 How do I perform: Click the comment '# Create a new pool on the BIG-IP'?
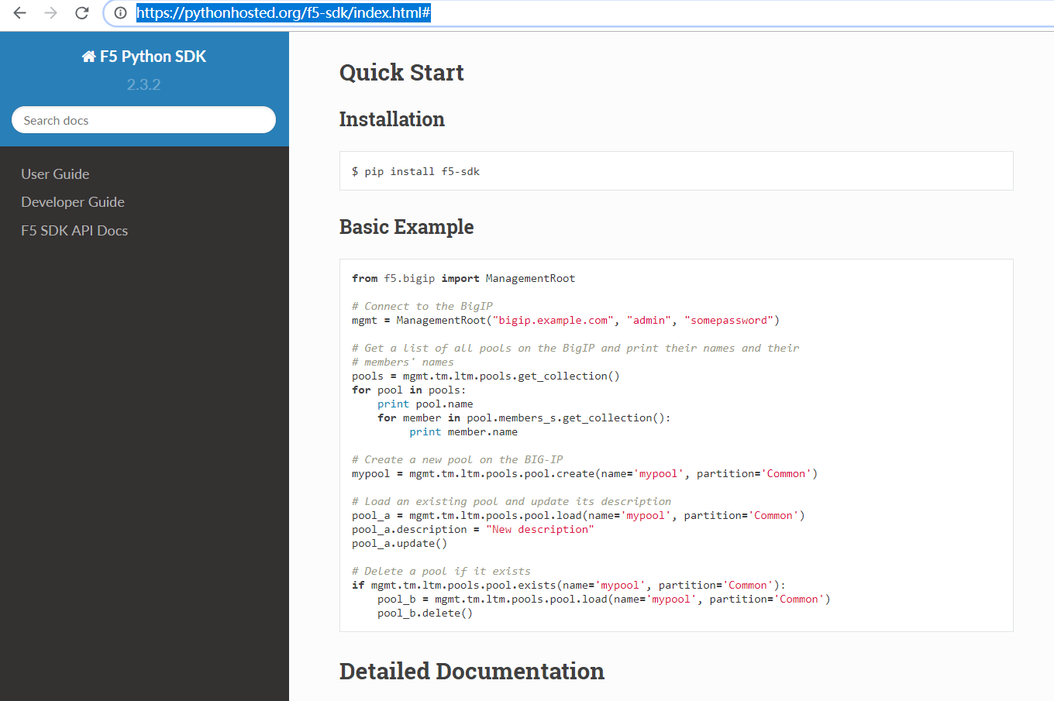click(x=457, y=459)
